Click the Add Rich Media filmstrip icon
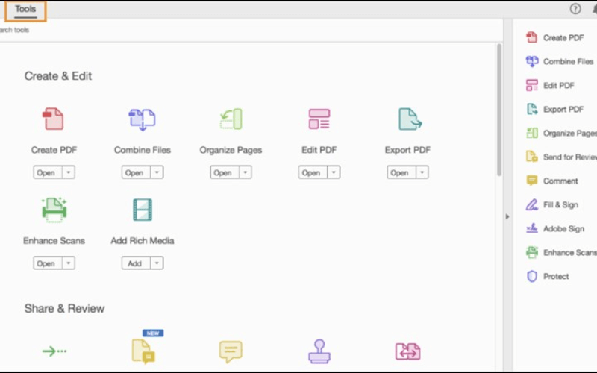 (x=142, y=210)
